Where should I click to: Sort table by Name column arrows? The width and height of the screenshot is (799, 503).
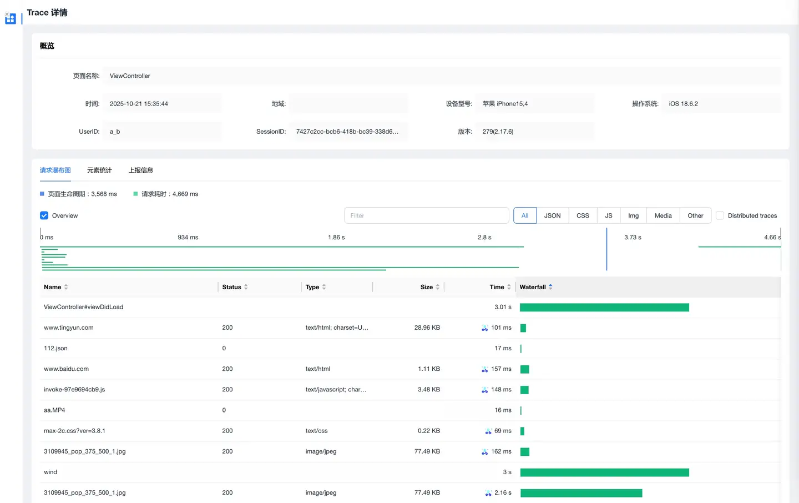66,287
